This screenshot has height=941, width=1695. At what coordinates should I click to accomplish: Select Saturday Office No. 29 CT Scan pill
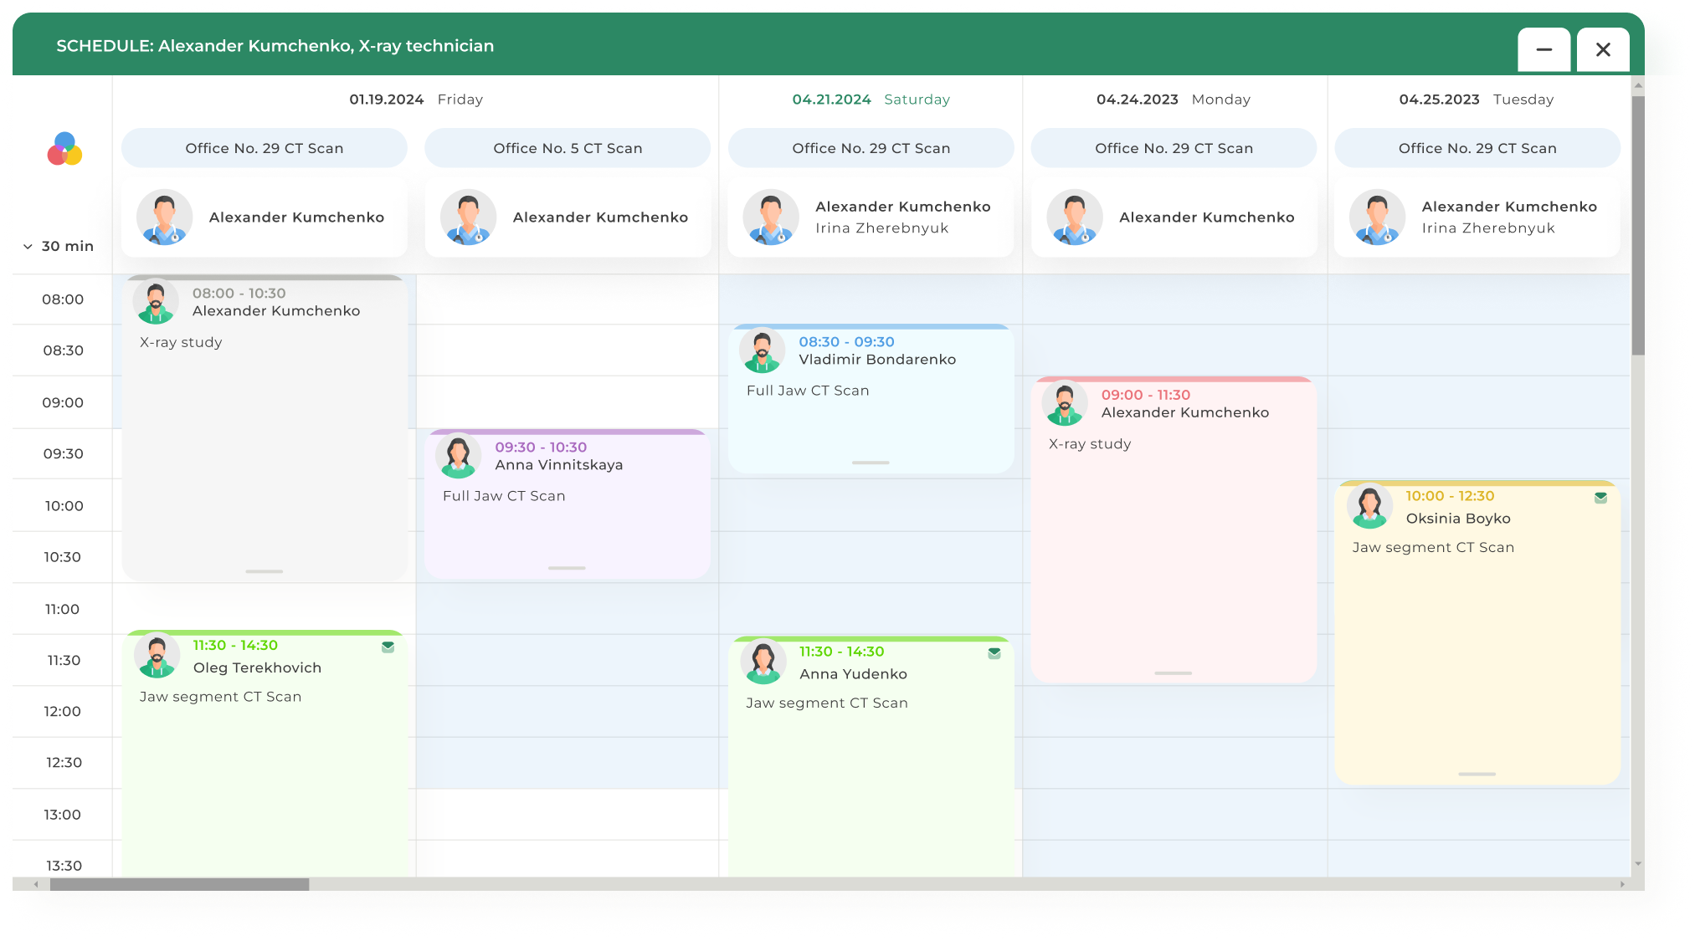click(871, 148)
